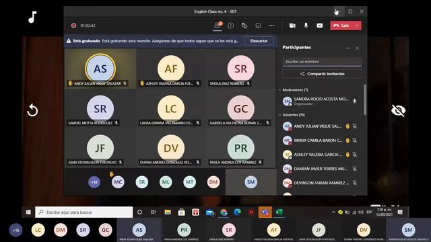
Task: Click the ML avatar in bottom strip
Action: tap(166, 182)
